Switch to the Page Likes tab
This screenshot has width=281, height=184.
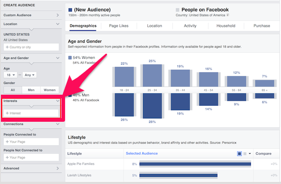[119, 26]
